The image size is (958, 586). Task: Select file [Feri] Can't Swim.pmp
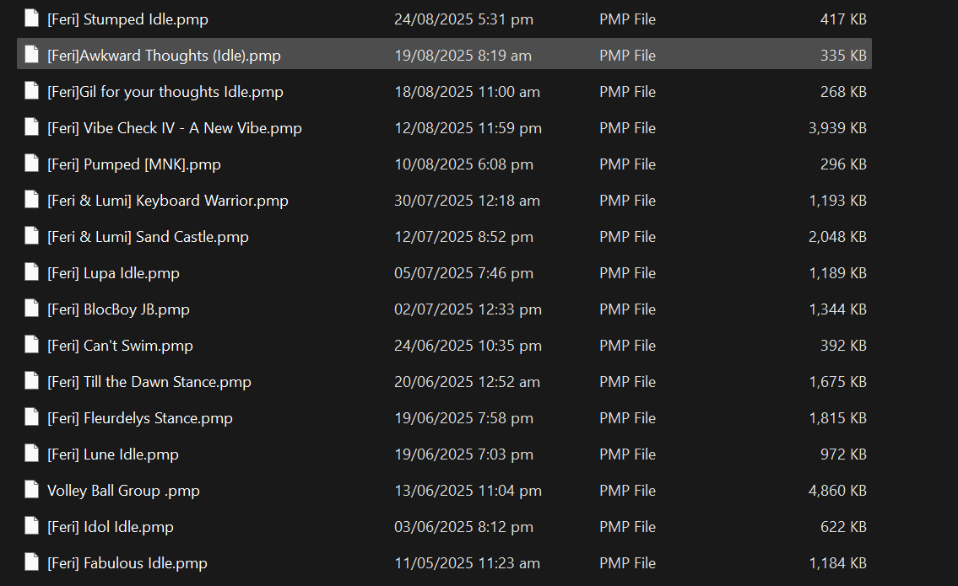click(x=121, y=346)
